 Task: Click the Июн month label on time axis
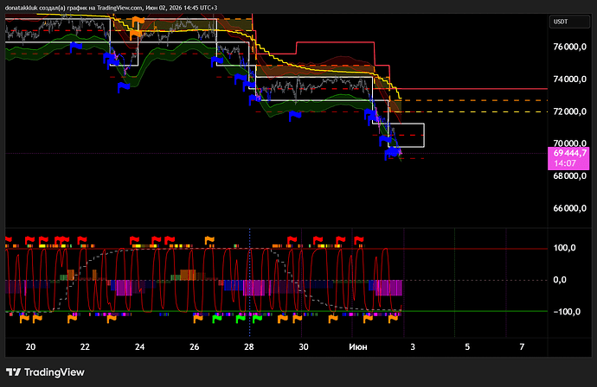[x=358, y=346]
